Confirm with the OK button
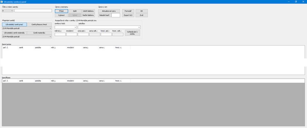This screenshot has height=128, width=307. [142, 11]
